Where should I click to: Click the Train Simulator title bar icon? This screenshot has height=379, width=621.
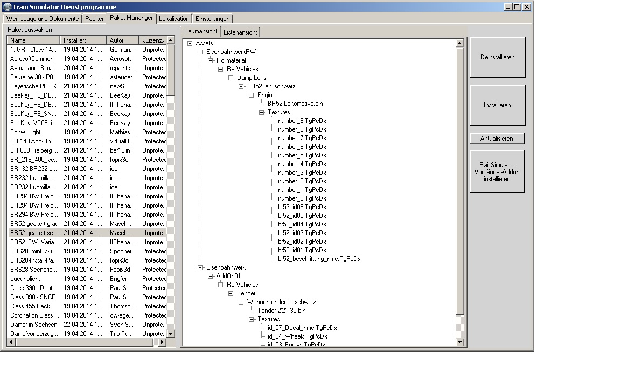[x=7, y=7]
